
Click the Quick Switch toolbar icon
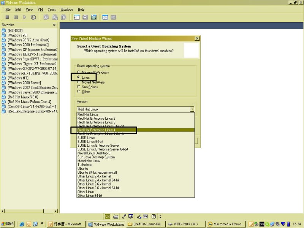pyautogui.click(x=85, y=17)
